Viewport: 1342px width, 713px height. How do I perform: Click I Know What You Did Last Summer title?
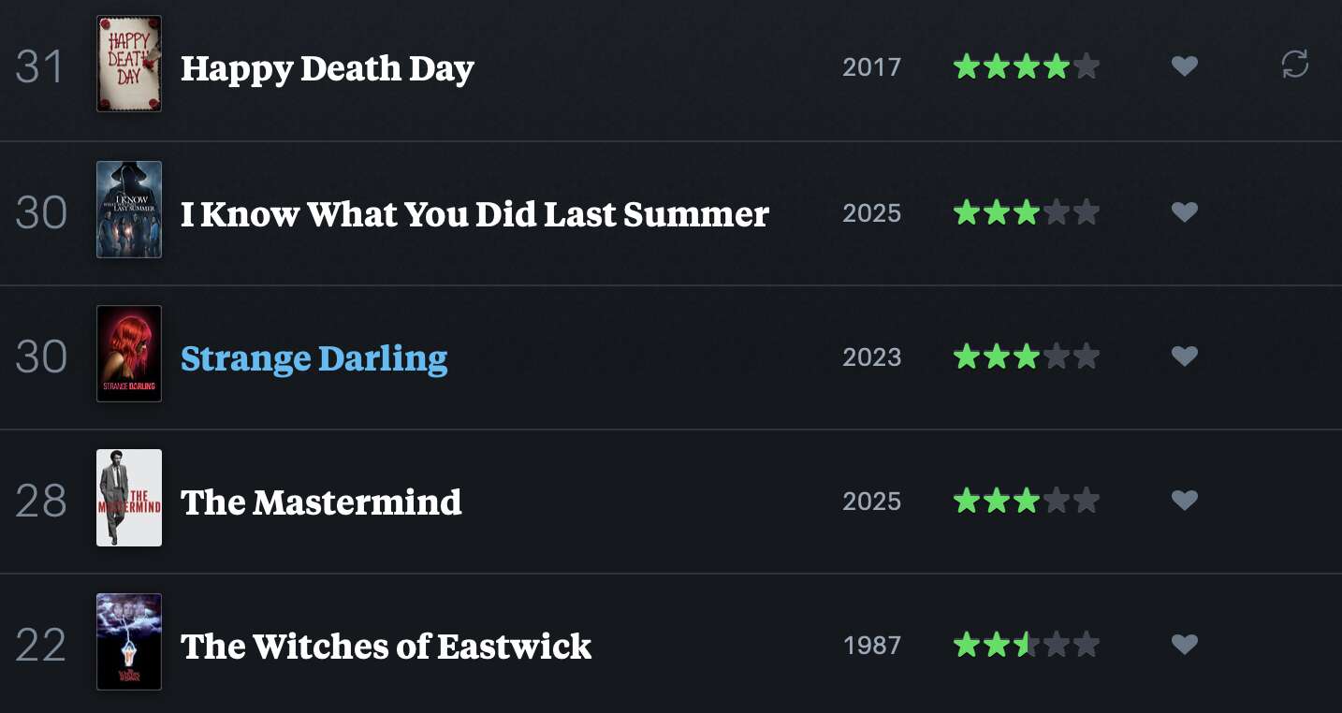[474, 214]
